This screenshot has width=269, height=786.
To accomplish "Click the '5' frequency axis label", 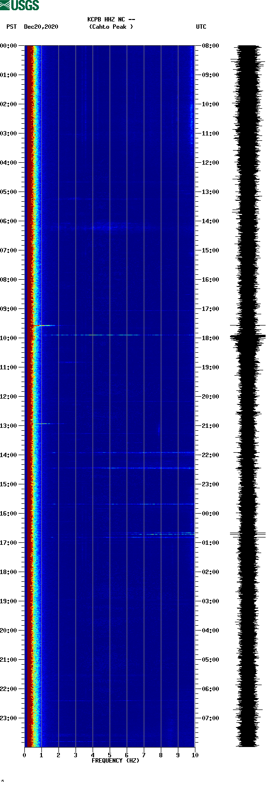I will (x=110, y=755).
